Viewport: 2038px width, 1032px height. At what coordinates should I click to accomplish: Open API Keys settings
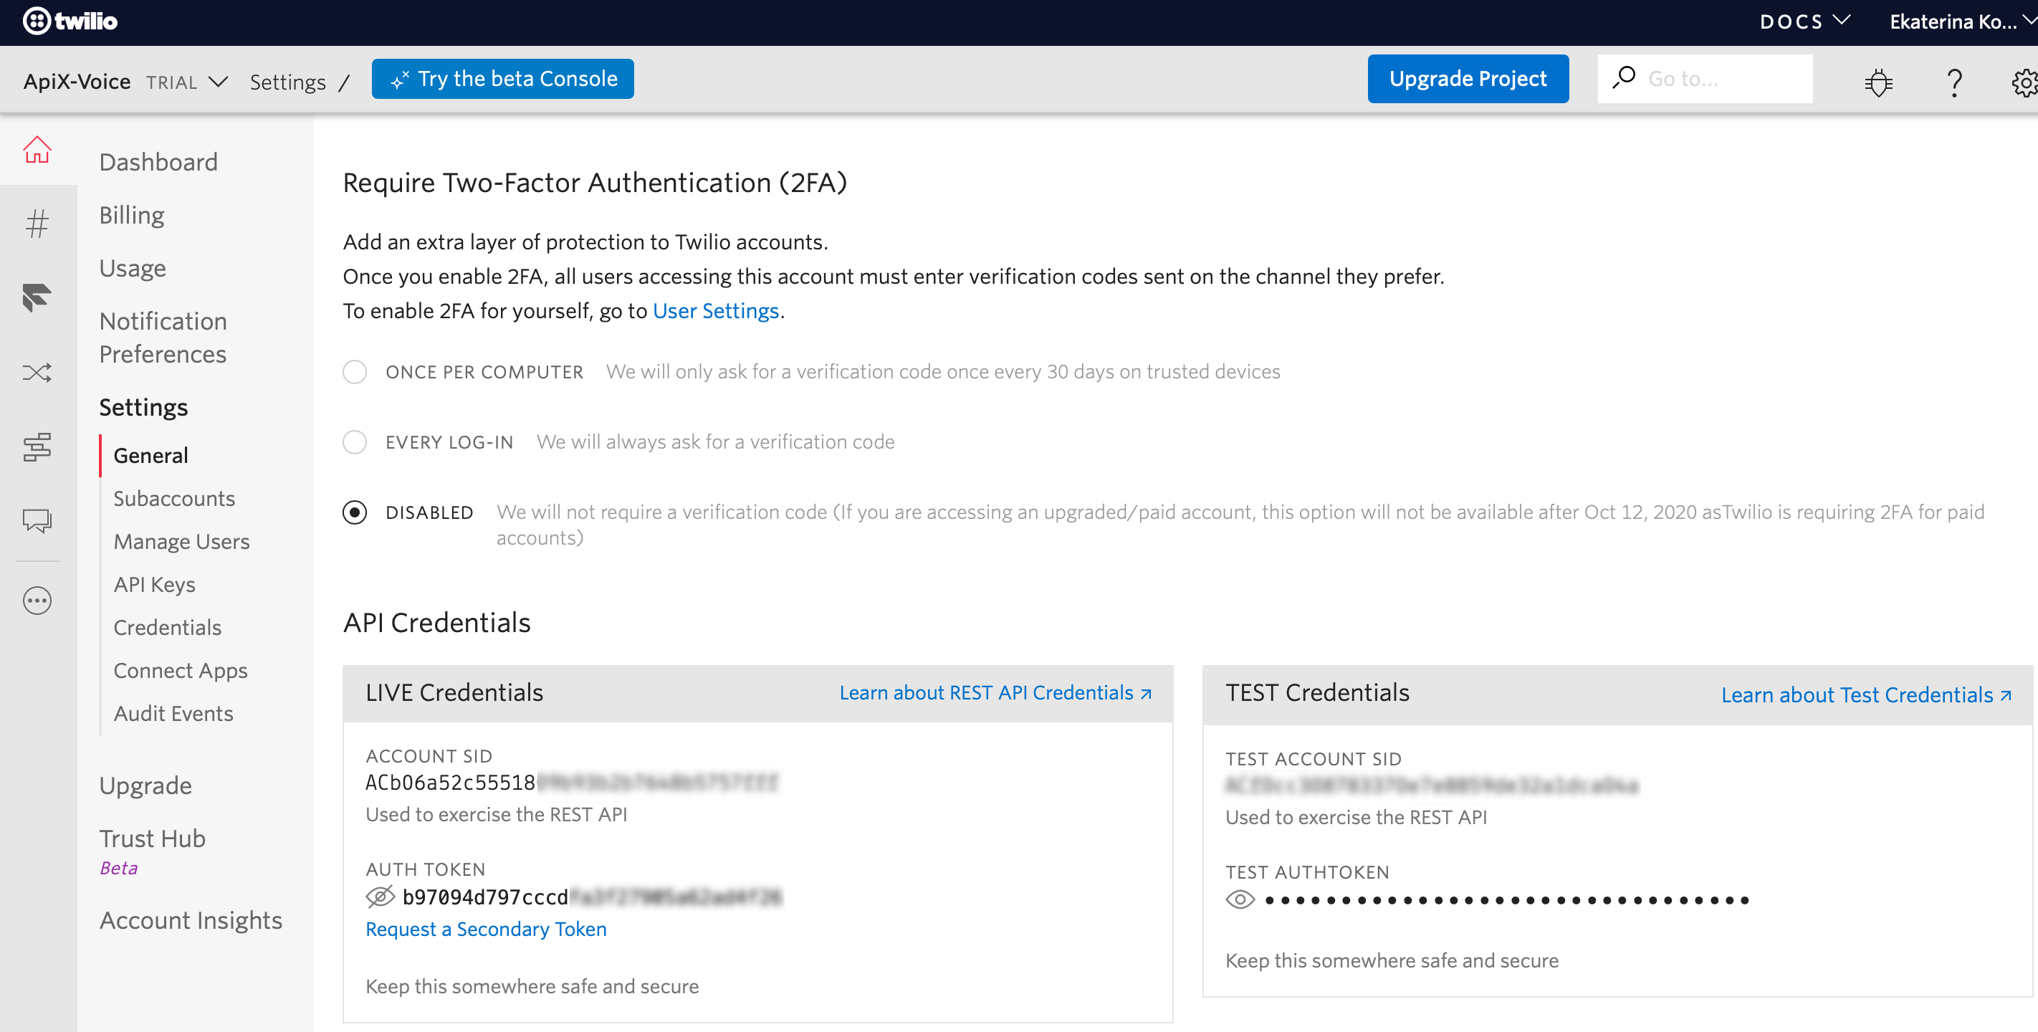(x=154, y=585)
